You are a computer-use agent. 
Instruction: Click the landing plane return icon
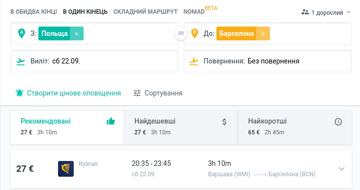pos(194,62)
